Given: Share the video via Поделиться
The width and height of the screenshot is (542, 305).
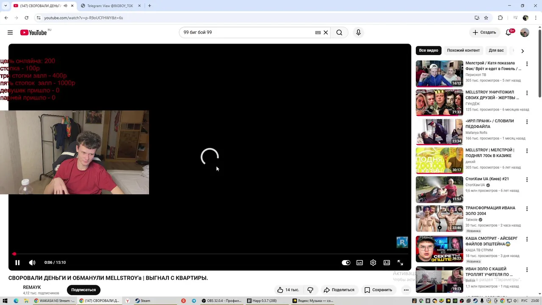Looking at the screenshot, I should tap(339, 290).
